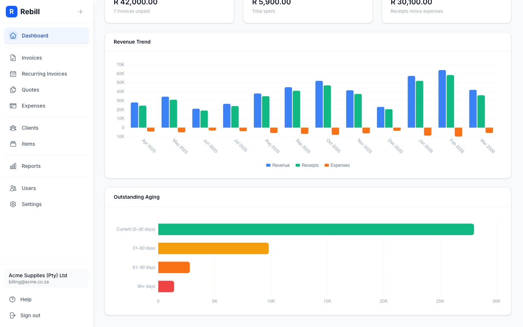523x327 pixels.
Task: Select the Acme Supplies account panel
Action: coord(46,278)
